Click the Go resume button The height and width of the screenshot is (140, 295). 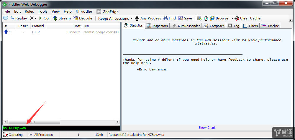pos(44,18)
